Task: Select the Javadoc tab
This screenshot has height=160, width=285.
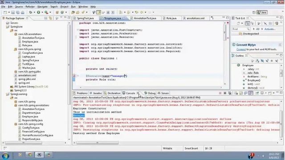Action: (96, 93)
